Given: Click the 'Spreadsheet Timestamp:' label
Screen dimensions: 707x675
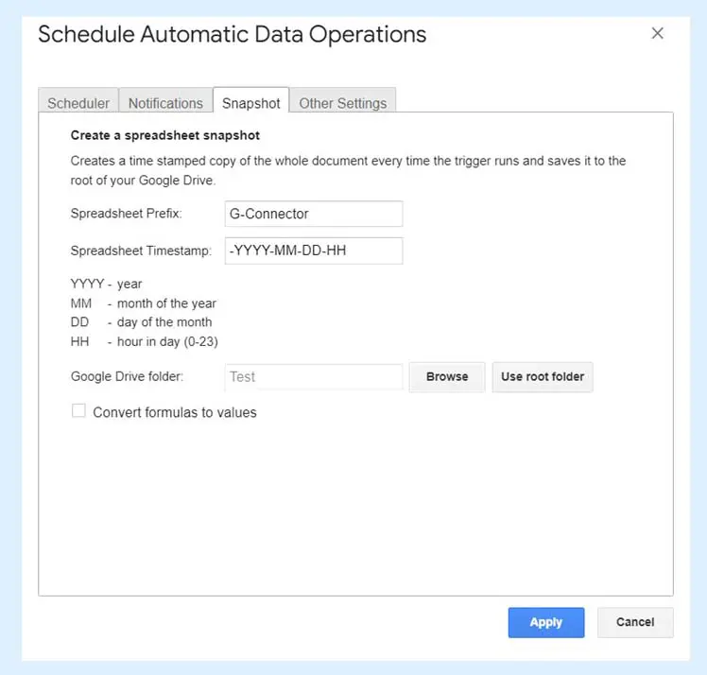Looking at the screenshot, I should pos(141,251).
